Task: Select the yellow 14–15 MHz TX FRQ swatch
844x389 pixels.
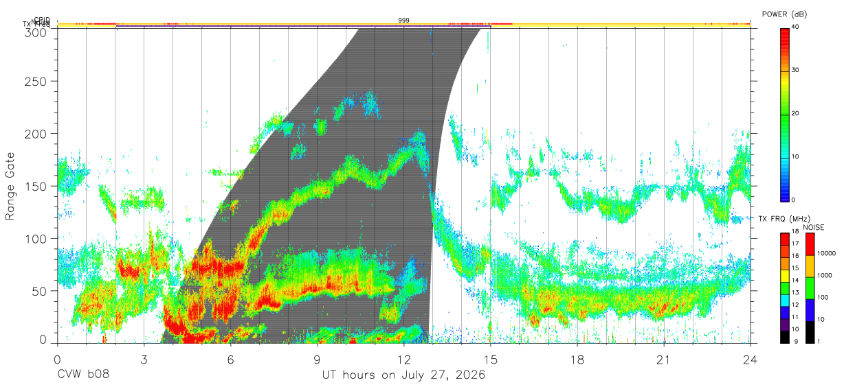Action: coord(785,274)
